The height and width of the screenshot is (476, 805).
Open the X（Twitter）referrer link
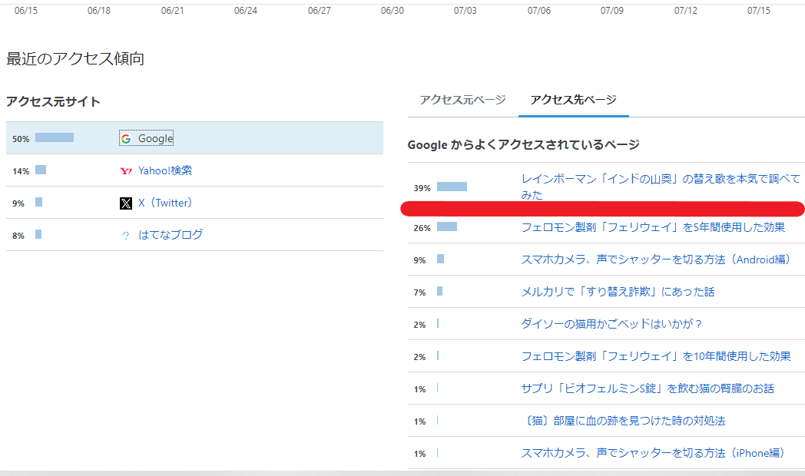(165, 203)
